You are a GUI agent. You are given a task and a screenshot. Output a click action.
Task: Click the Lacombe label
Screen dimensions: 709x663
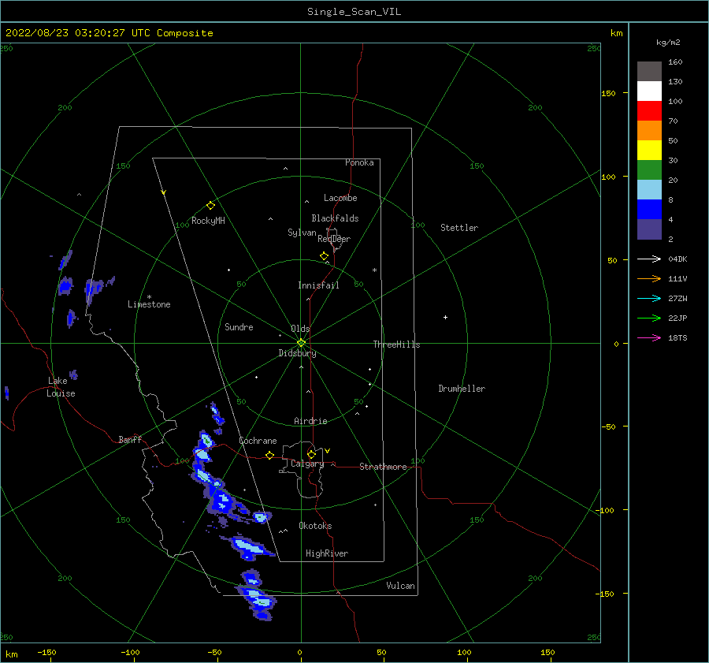point(340,198)
